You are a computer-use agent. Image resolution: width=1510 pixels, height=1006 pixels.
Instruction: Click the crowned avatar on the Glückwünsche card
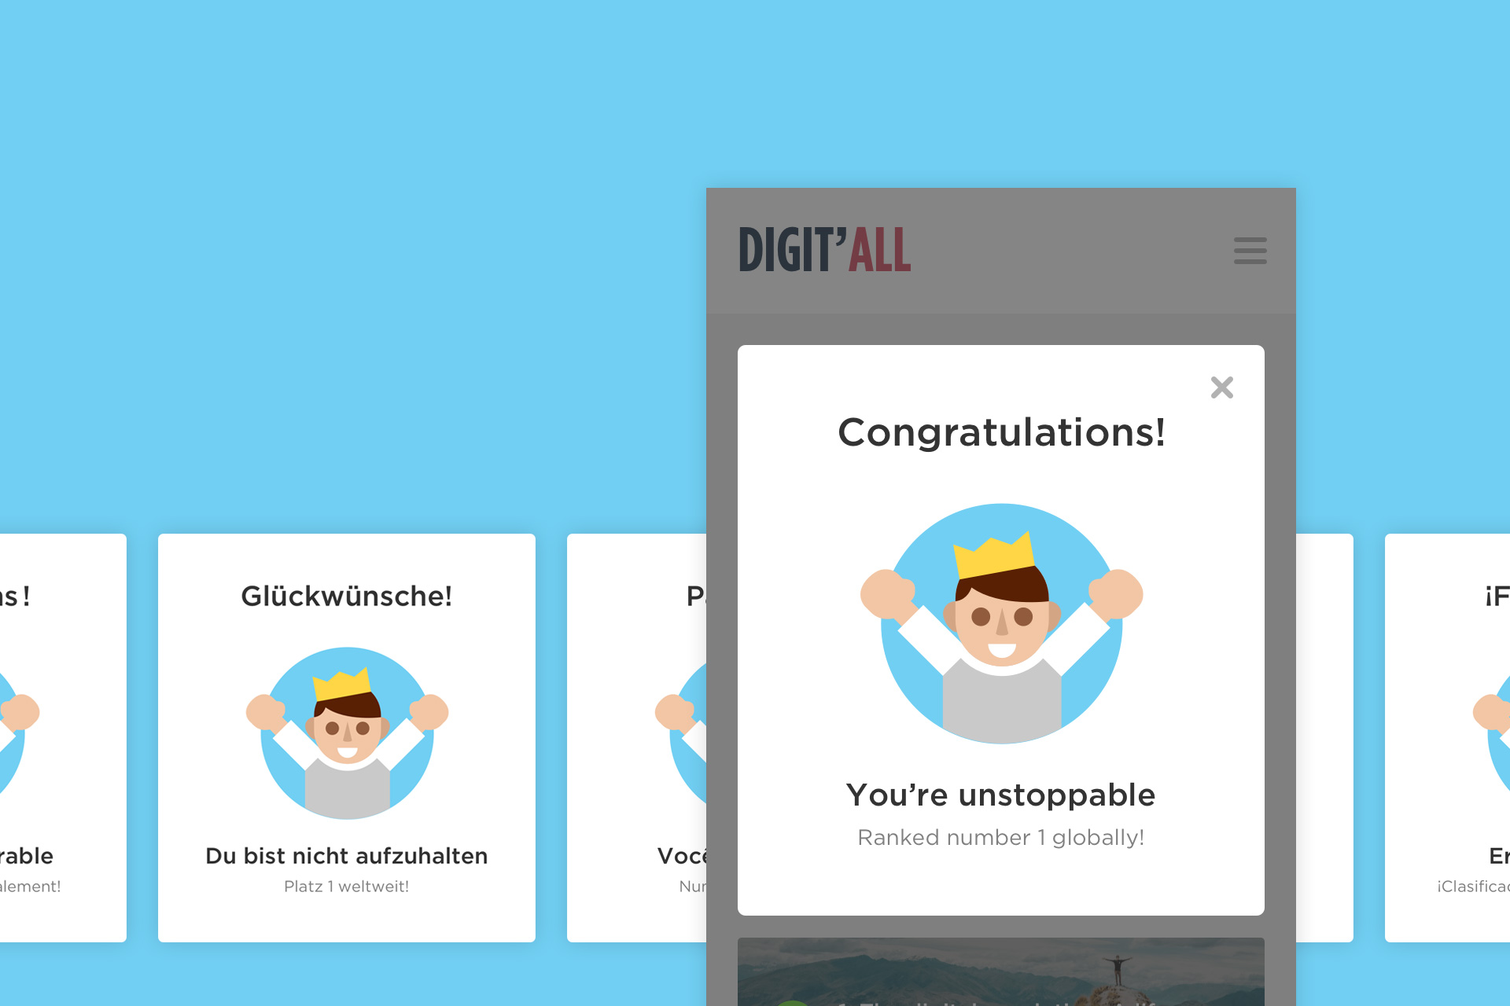(347, 732)
